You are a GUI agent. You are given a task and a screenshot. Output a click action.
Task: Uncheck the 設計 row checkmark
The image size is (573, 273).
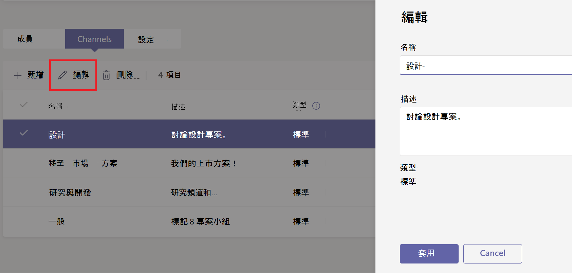pos(24,133)
